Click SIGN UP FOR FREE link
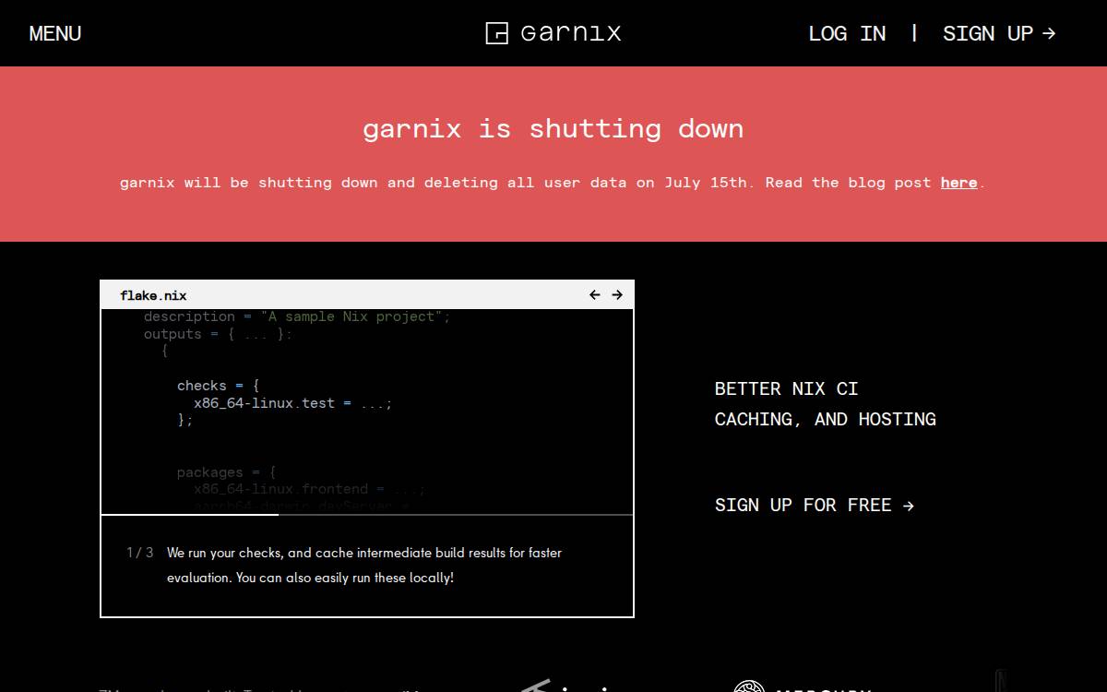 pyautogui.click(x=815, y=505)
